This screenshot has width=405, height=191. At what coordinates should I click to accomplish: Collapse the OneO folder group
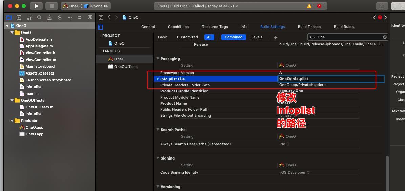[x=12, y=33]
